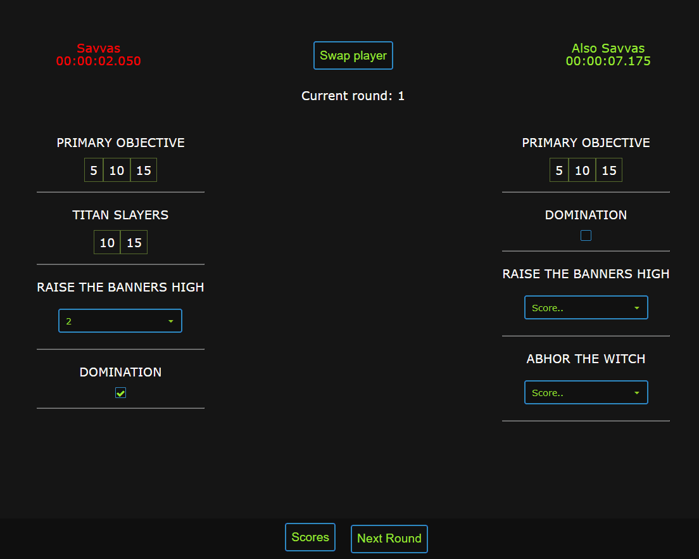Select 5 in Also Savvas's Primary Objective
Viewport: 699px width, 559px height.
(559, 170)
